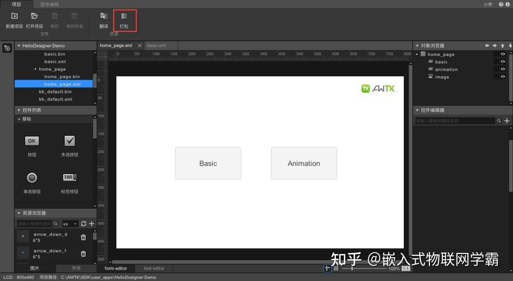Collapse the Basic (基础) widget group
This screenshot has width=513, height=281.
point(19,119)
